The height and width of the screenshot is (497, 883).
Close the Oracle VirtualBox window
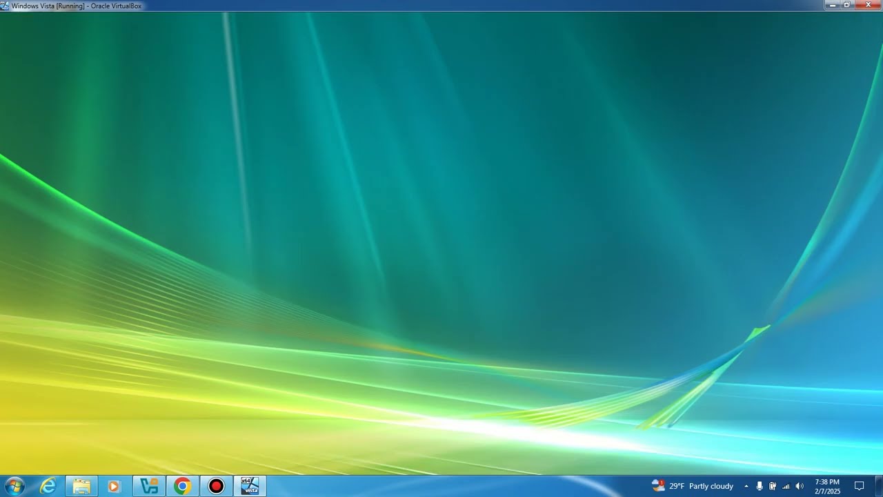point(868,5)
